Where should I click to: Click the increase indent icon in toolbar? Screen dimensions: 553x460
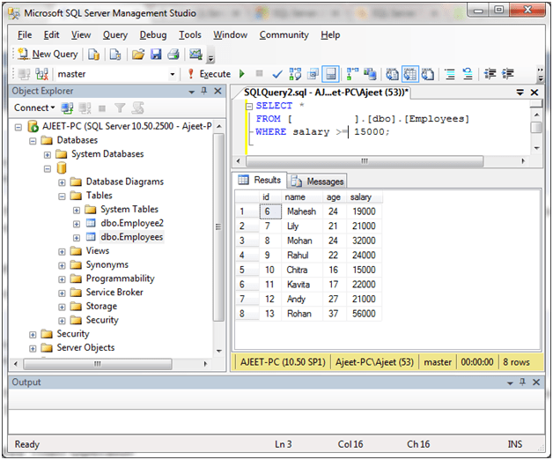click(507, 74)
